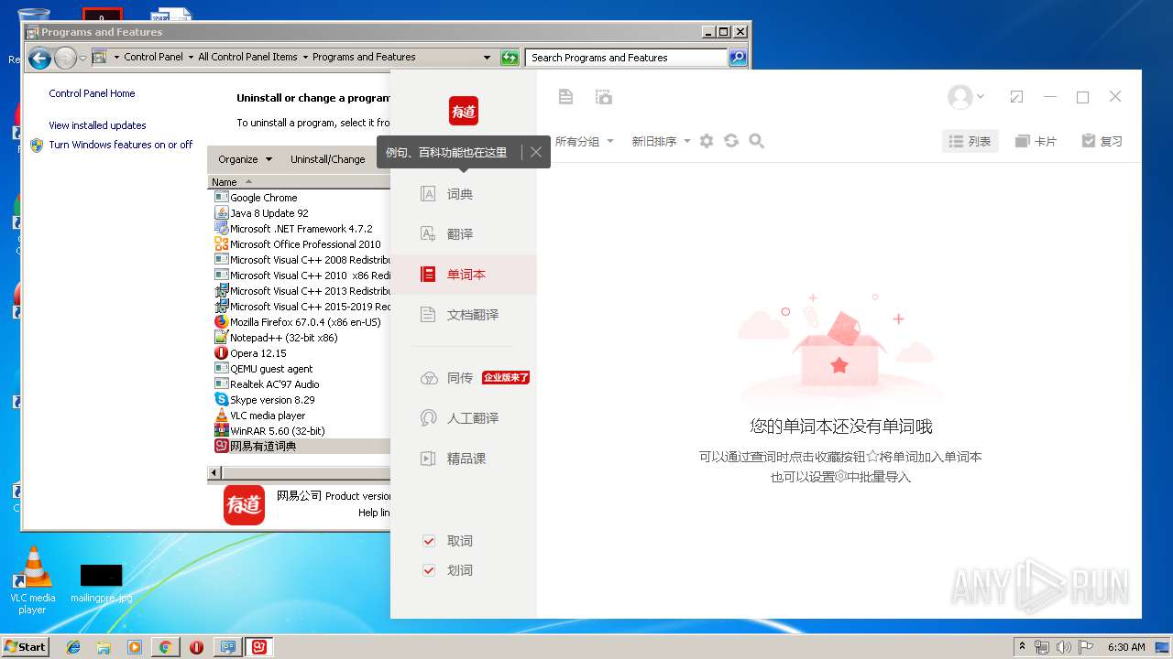The image size is (1173, 659).
Task: Open the 精品课 courses item
Action: (x=464, y=459)
